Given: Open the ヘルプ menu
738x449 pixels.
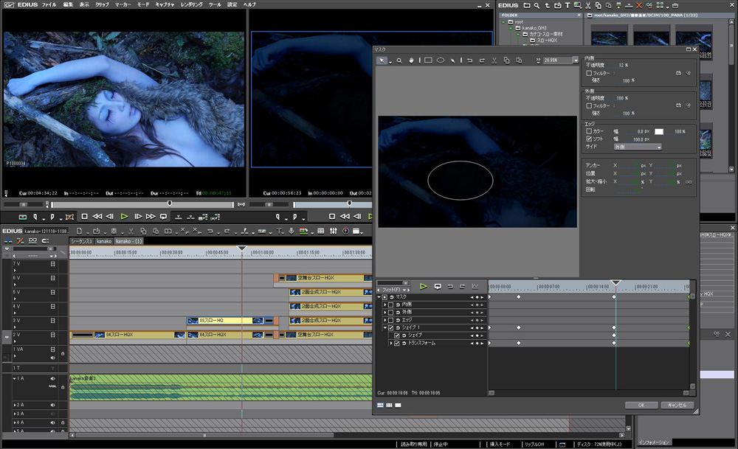Looking at the screenshot, I should [249, 4].
